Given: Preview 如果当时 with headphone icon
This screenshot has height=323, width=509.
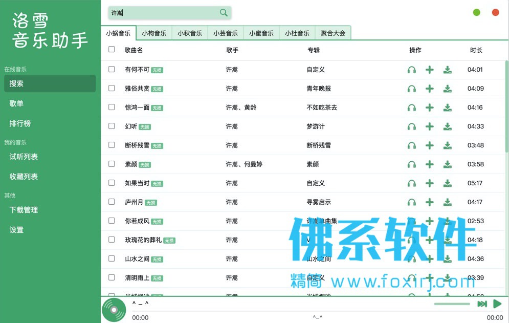Looking at the screenshot, I should coord(412,183).
